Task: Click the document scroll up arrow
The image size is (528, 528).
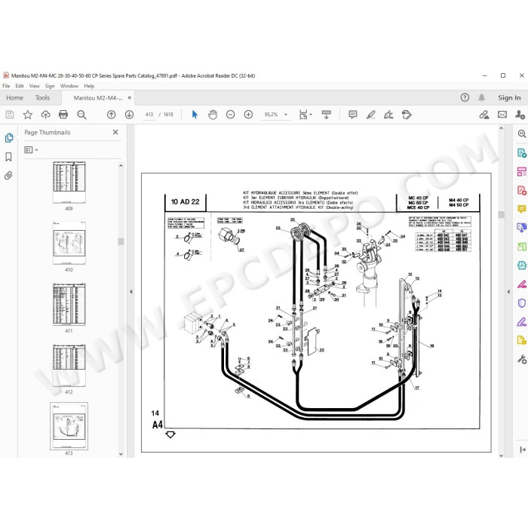Action: pyautogui.click(x=501, y=128)
